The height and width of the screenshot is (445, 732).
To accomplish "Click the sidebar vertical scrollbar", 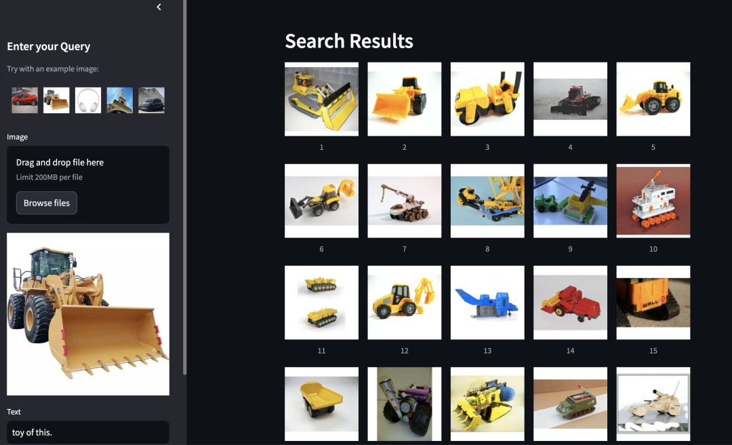I will pos(185,187).
